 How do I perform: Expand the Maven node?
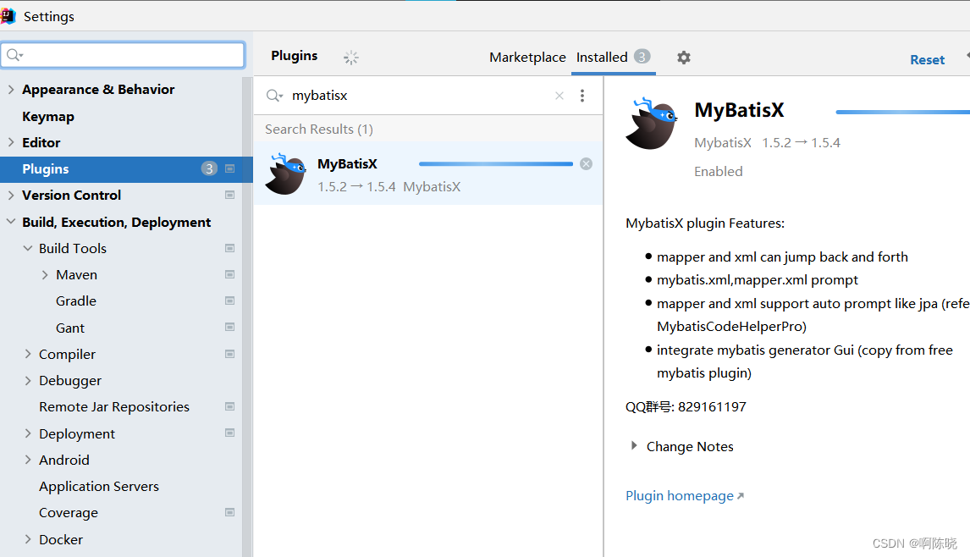click(x=45, y=275)
